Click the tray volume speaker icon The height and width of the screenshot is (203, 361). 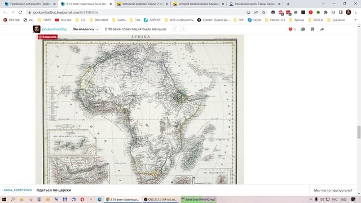322,199
